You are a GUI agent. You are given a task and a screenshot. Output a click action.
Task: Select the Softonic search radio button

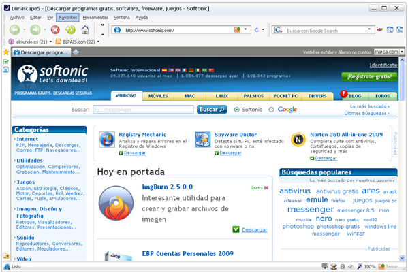pos(236,110)
